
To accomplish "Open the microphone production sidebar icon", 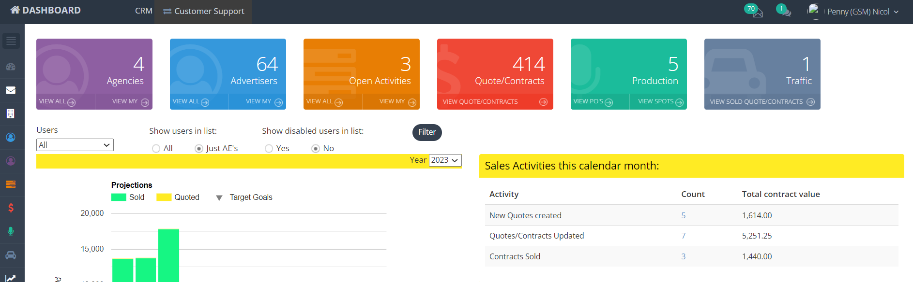I will (11, 231).
